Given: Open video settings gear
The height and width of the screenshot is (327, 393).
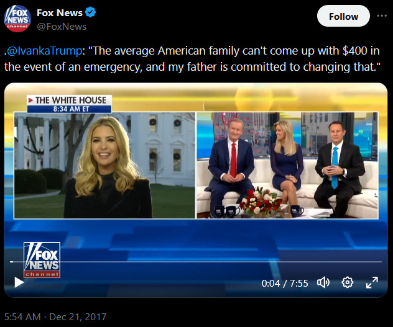Looking at the screenshot, I should pos(348,283).
